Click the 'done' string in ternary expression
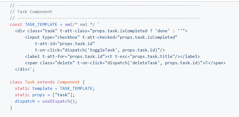 [x=164, y=31]
